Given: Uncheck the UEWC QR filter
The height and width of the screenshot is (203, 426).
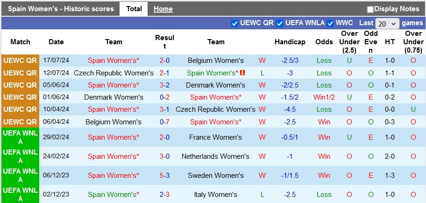Looking at the screenshot, I should point(234,23).
